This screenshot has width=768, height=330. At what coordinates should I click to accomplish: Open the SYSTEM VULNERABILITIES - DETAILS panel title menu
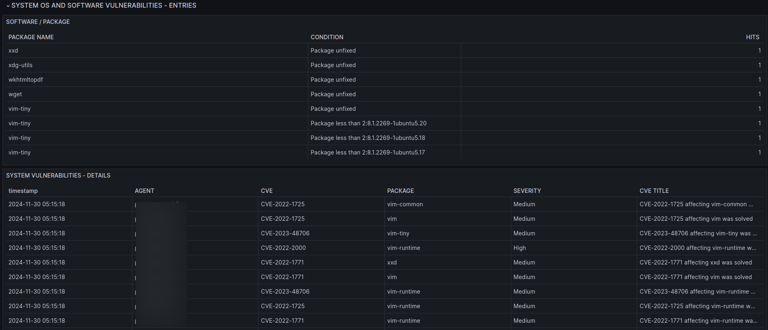point(58,176)
